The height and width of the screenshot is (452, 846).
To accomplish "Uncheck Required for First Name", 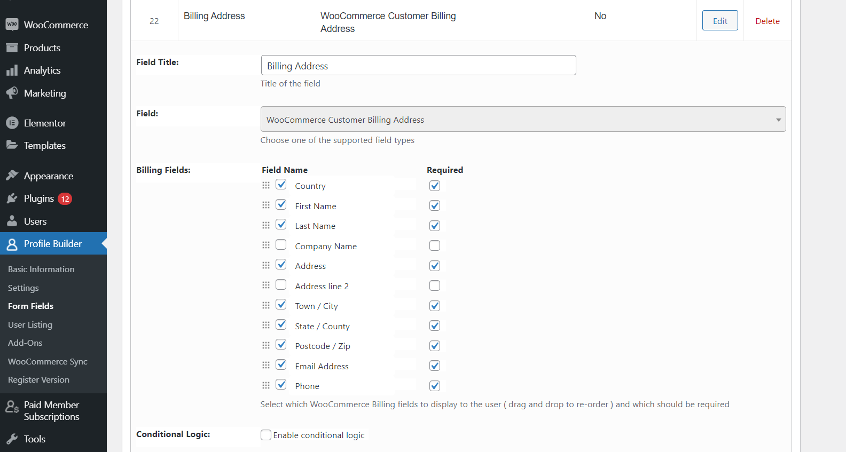I will 435,205.
